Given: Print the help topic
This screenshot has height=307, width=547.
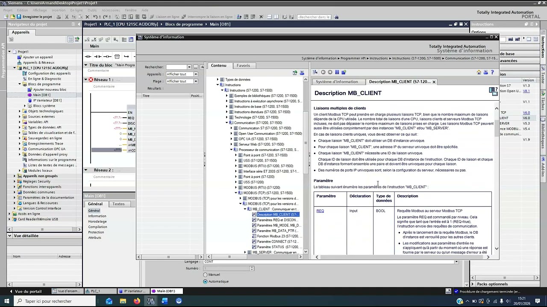Looking at the screenshot, I should click(x=485, y=72).
